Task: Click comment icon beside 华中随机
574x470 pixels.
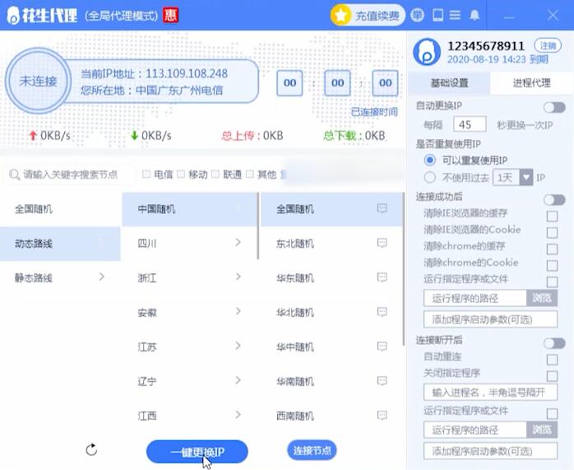Action: [x=382, y=347]
